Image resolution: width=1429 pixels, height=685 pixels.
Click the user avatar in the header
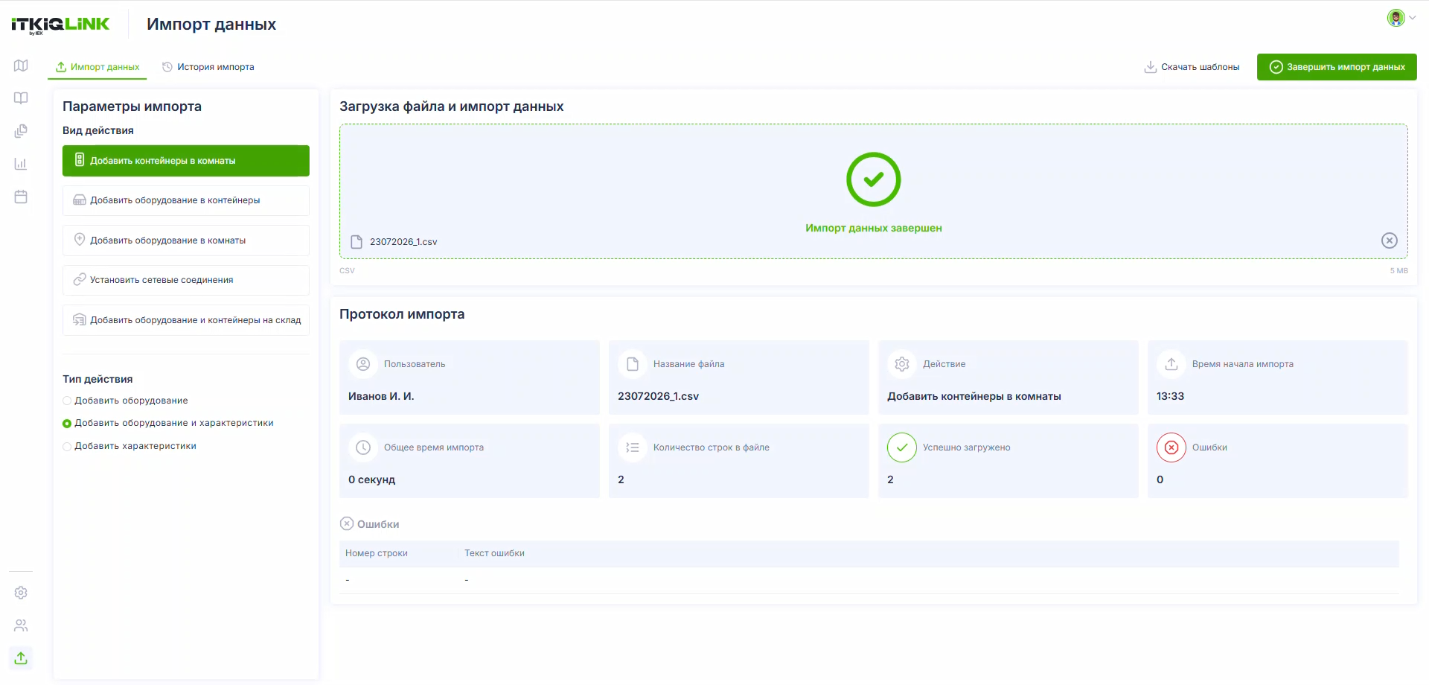click(x=1396, y=18)
